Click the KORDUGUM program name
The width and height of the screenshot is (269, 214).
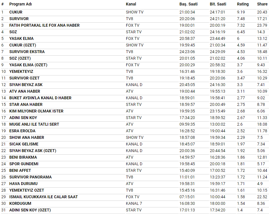(x=20, y=203)
